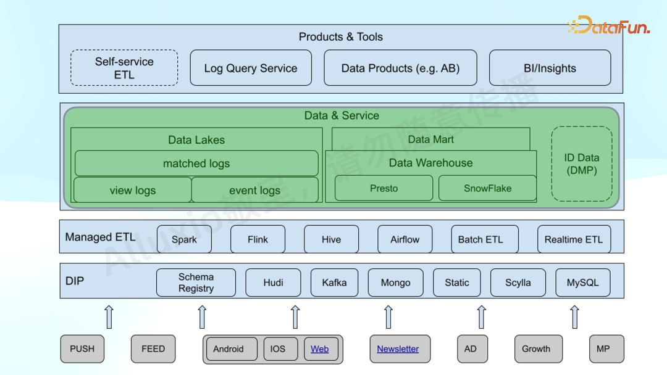Viewport: 667px width, 375px height.
Task: Select the BI/Insights box
Action: pos(550,68)
